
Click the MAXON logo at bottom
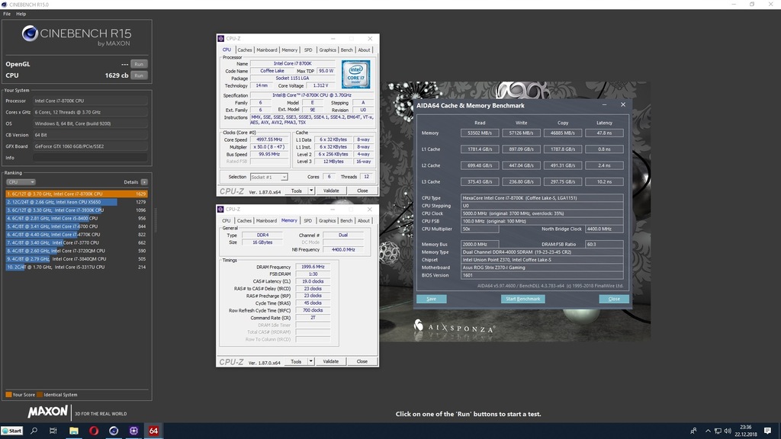pyautogui.click(x=48, y=412)
